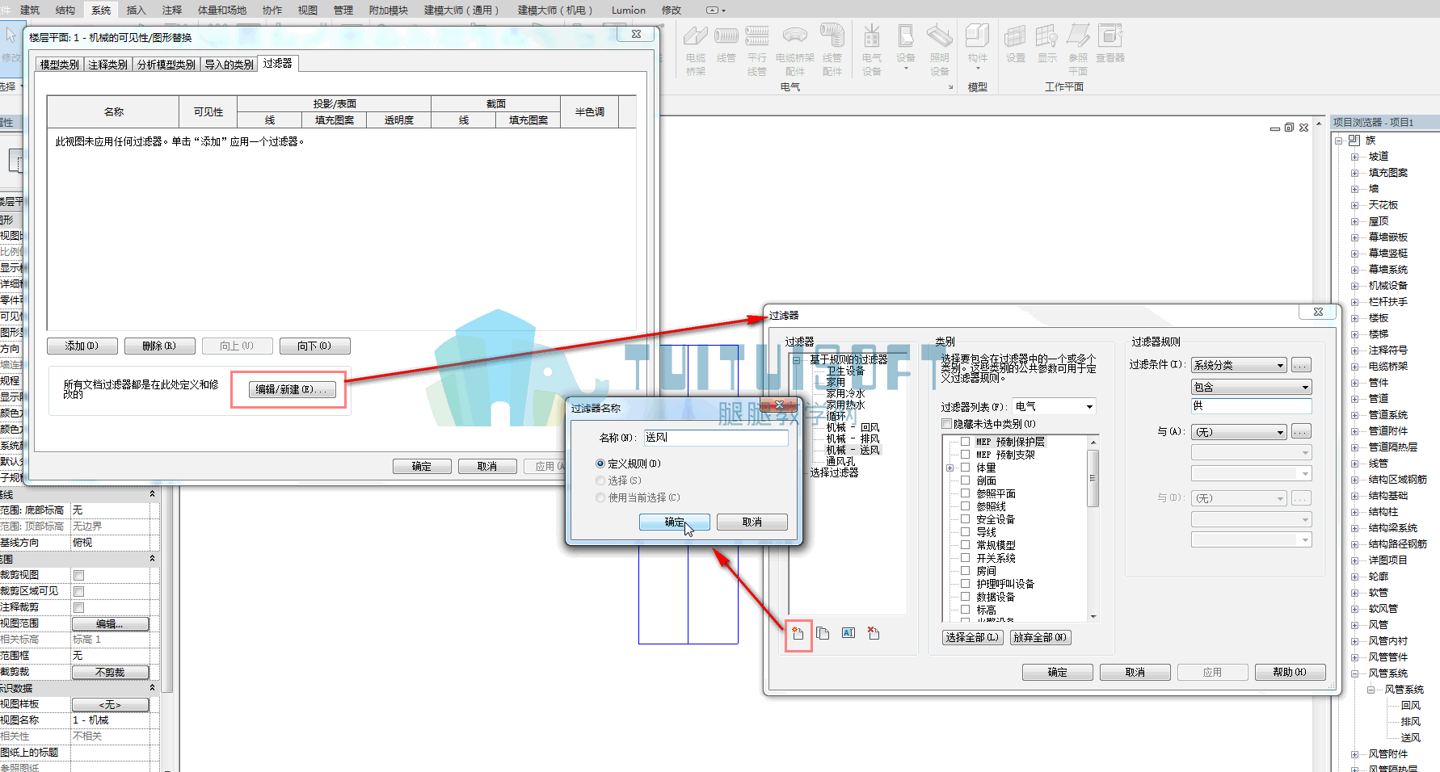The height and width of the screenshot is (772, 1440).
Task: Click the Duplicate filter icon
Action: [823, 634]
